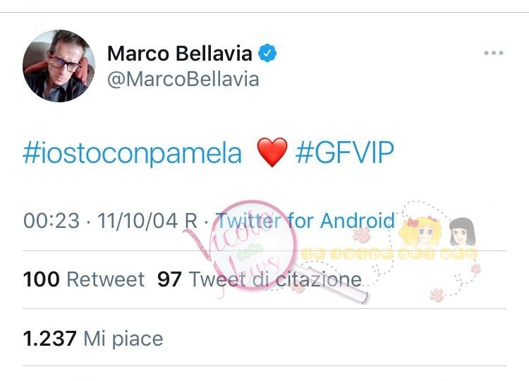
Task: Open the #iostoconpamela hashtag
Action: pyautogui.click(x=133, y=152)
